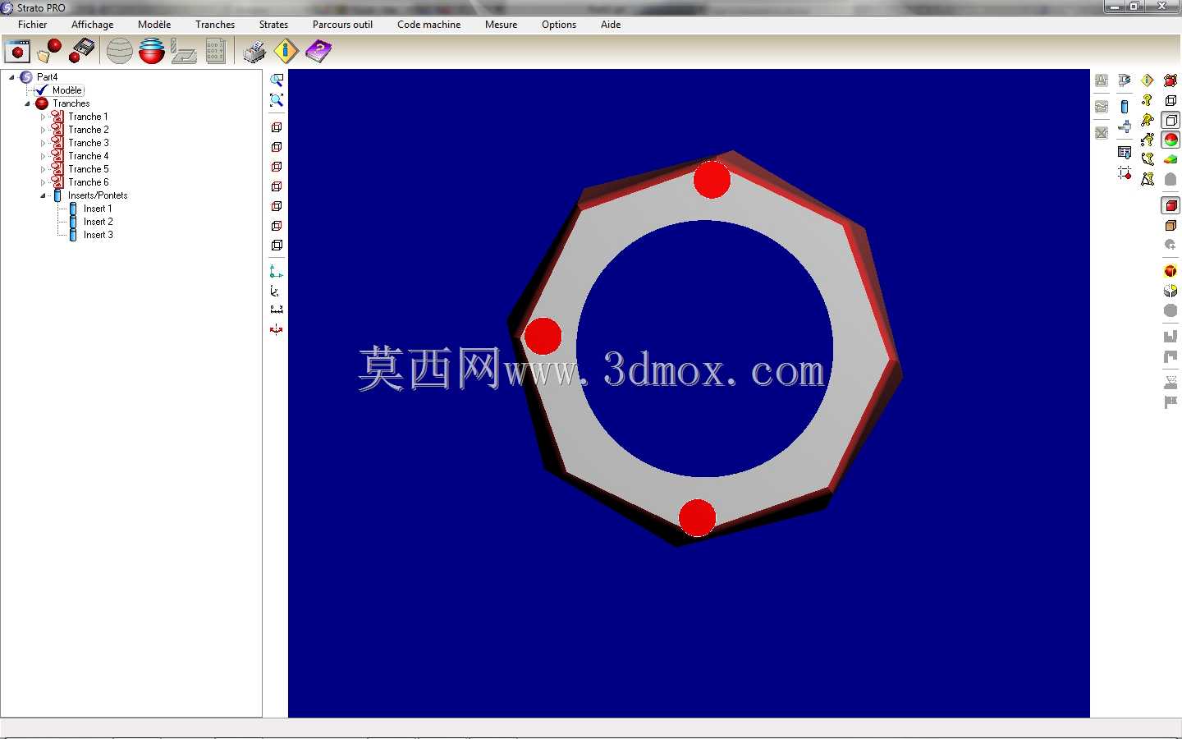Save project with the floppy disk icon
Viewport: 1182px width, 739px height.
coord(81,51)
